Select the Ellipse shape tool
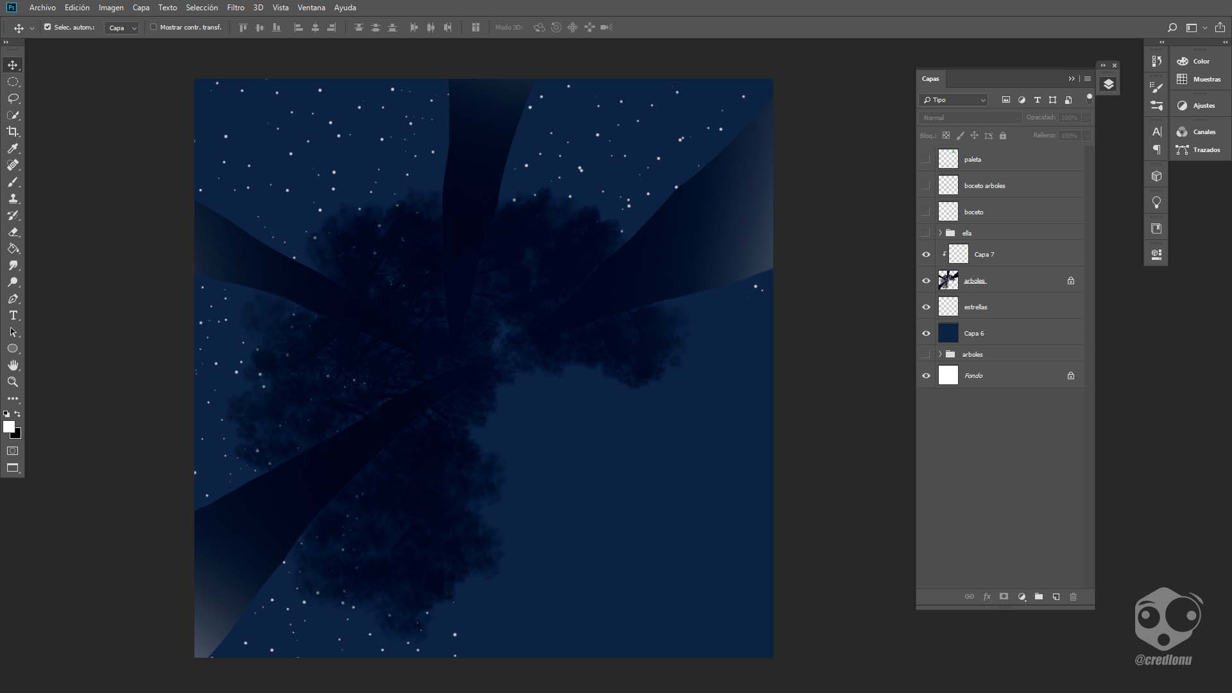The image size is (1232, 693). click(x=13, y=348)
